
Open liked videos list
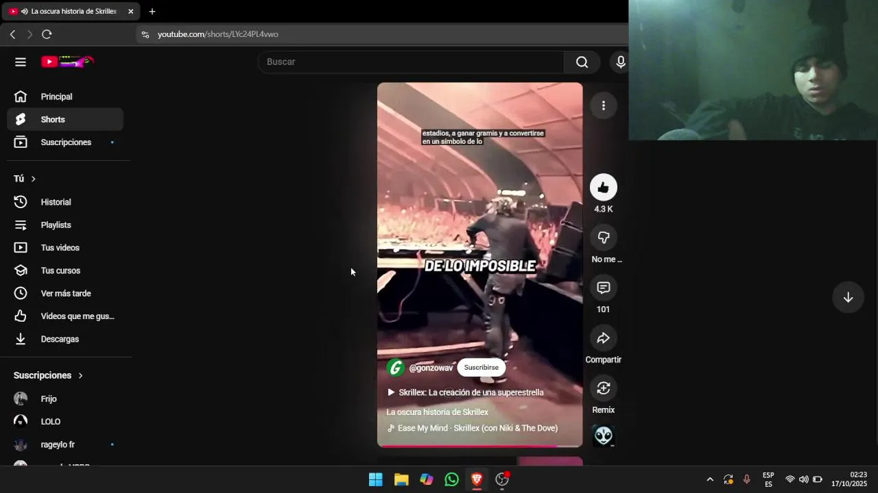click(x=65, y=316)
